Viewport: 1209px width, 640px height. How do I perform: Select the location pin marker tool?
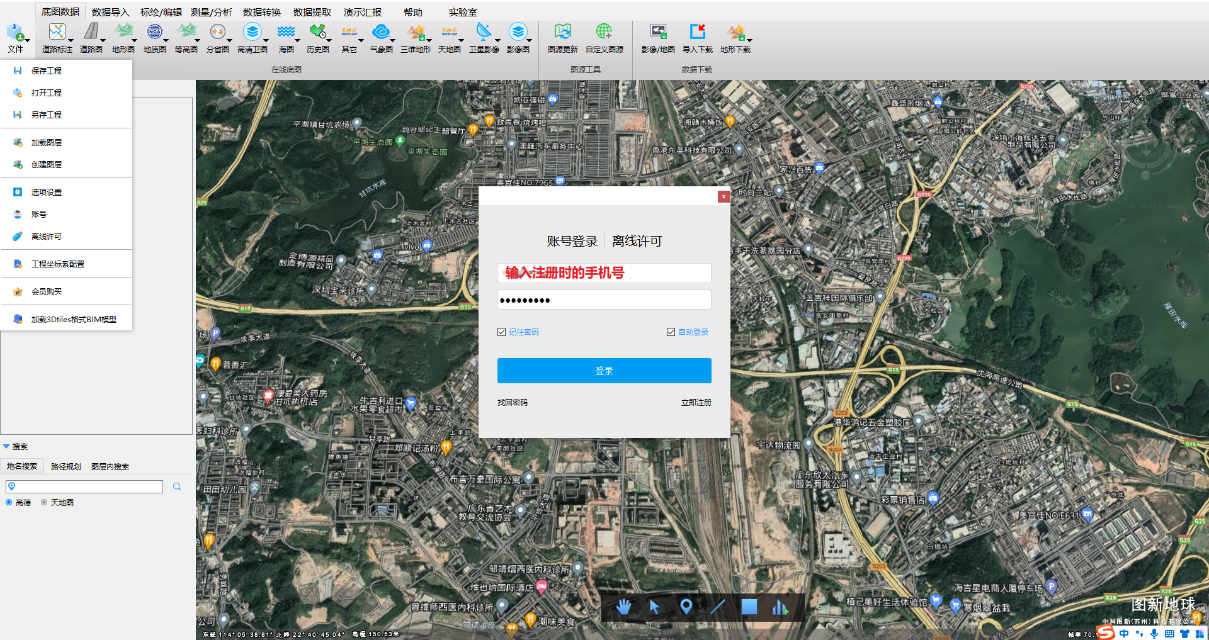click(x=686, y=607)
